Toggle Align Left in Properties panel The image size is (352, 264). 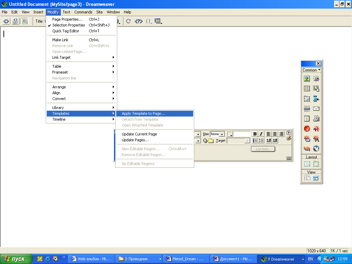click(268, 134)
